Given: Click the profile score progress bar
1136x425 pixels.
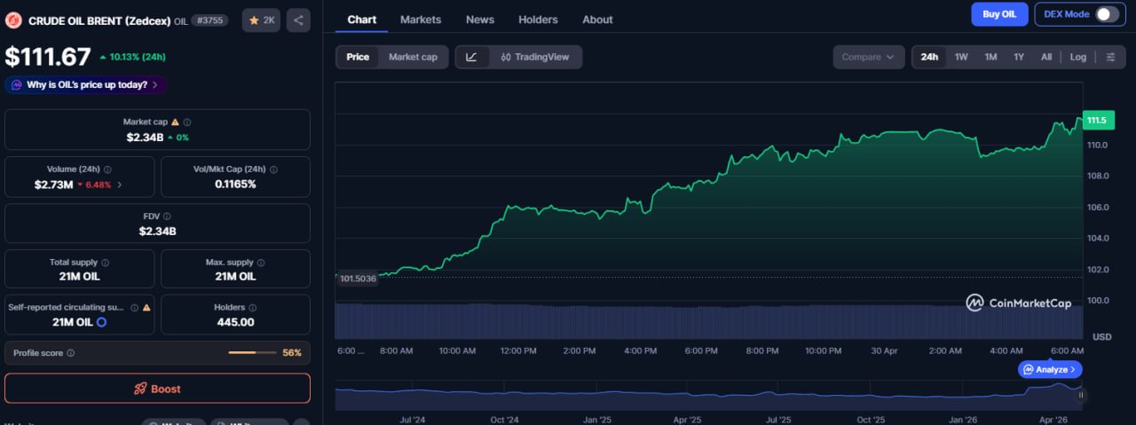Looking at the screenshot, I should coord(253,353).
